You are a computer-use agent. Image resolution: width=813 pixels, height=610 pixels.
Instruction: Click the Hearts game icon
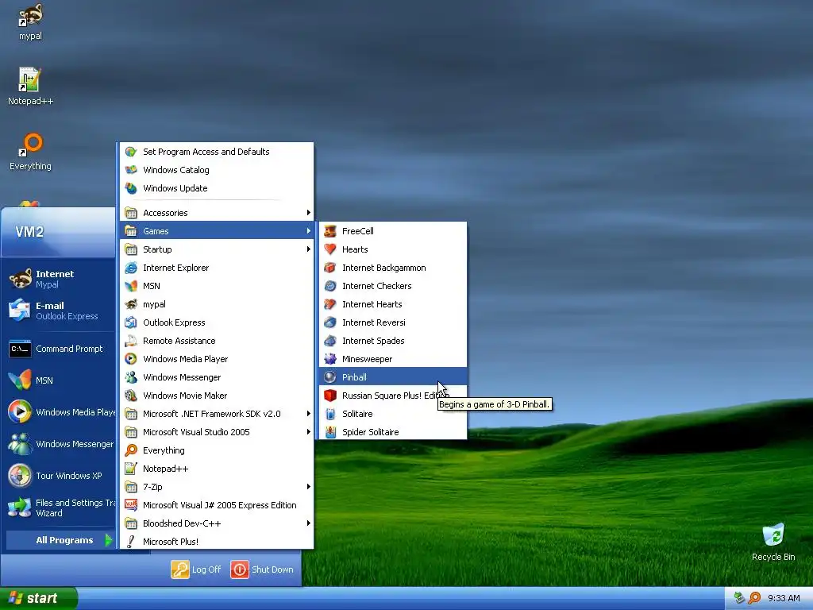tap(330, 249)
